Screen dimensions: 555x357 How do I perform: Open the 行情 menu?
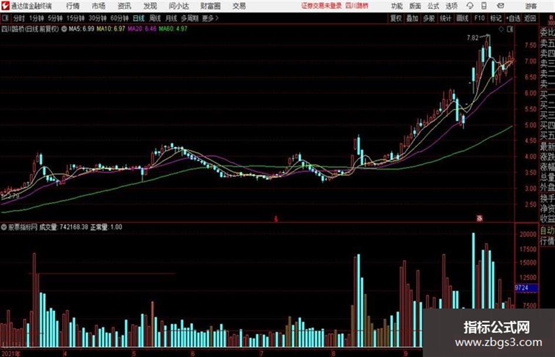click(x=73, y=6)
